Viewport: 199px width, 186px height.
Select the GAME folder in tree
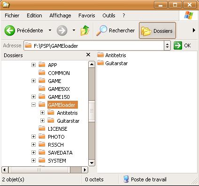tap(54, 81)
